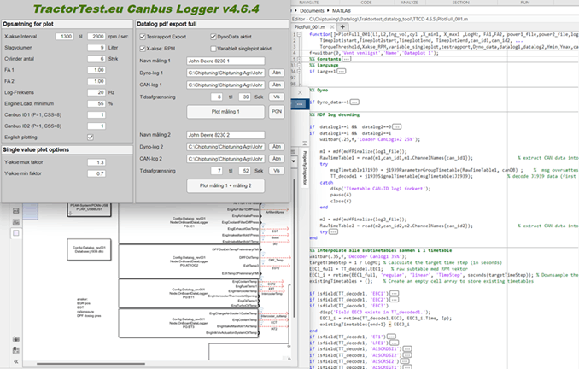Click Åbn button for Dyno-log 2
Screen dimensions: 579x369
coord(277,147)
